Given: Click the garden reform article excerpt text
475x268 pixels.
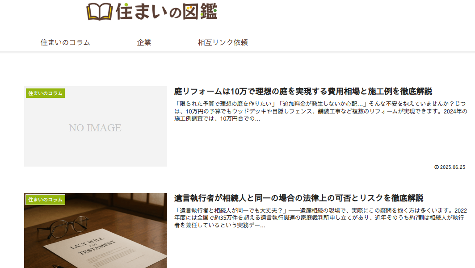Looking at the screenshot, I should tap(320, 111).
